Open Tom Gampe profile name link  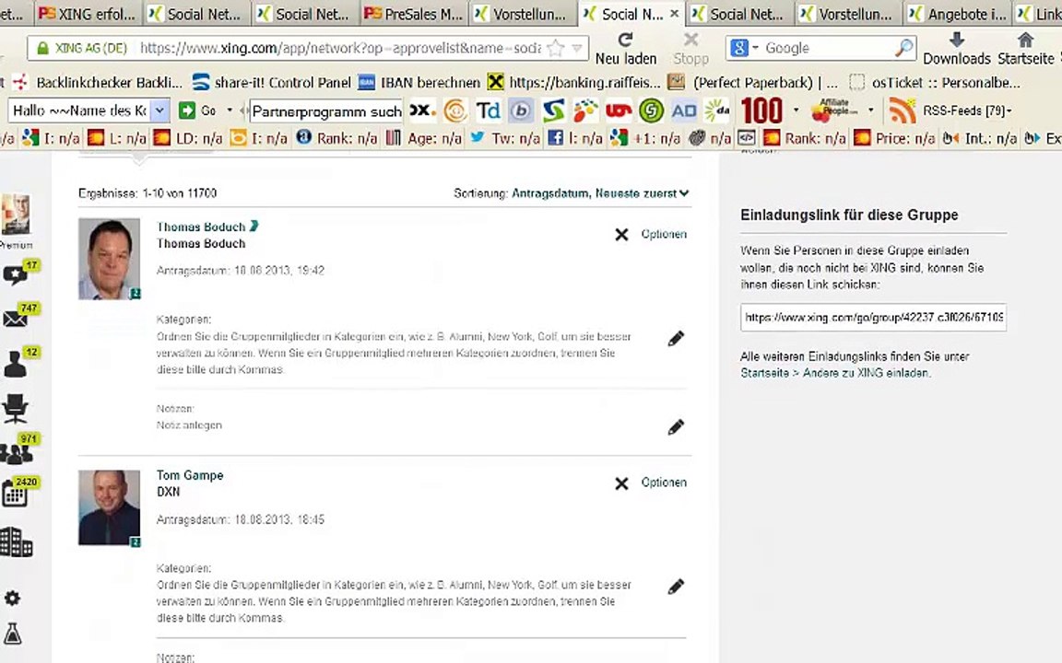[x=190, y=475]
